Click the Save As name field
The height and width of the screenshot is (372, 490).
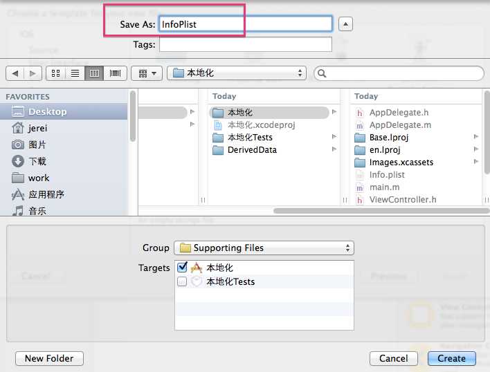pos(246,24)
